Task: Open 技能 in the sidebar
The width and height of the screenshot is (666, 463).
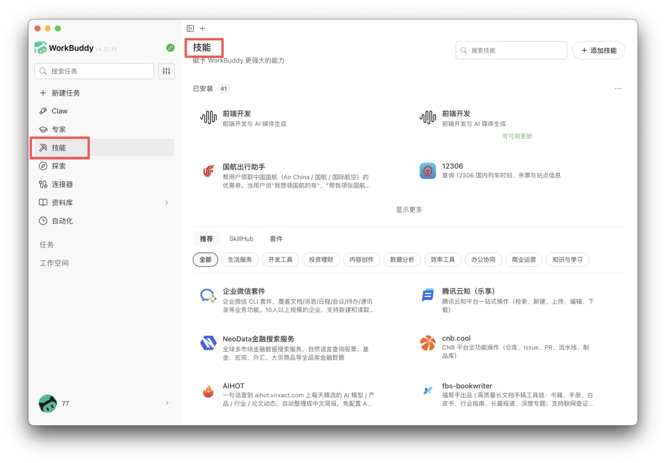Action: click(104, 148)
